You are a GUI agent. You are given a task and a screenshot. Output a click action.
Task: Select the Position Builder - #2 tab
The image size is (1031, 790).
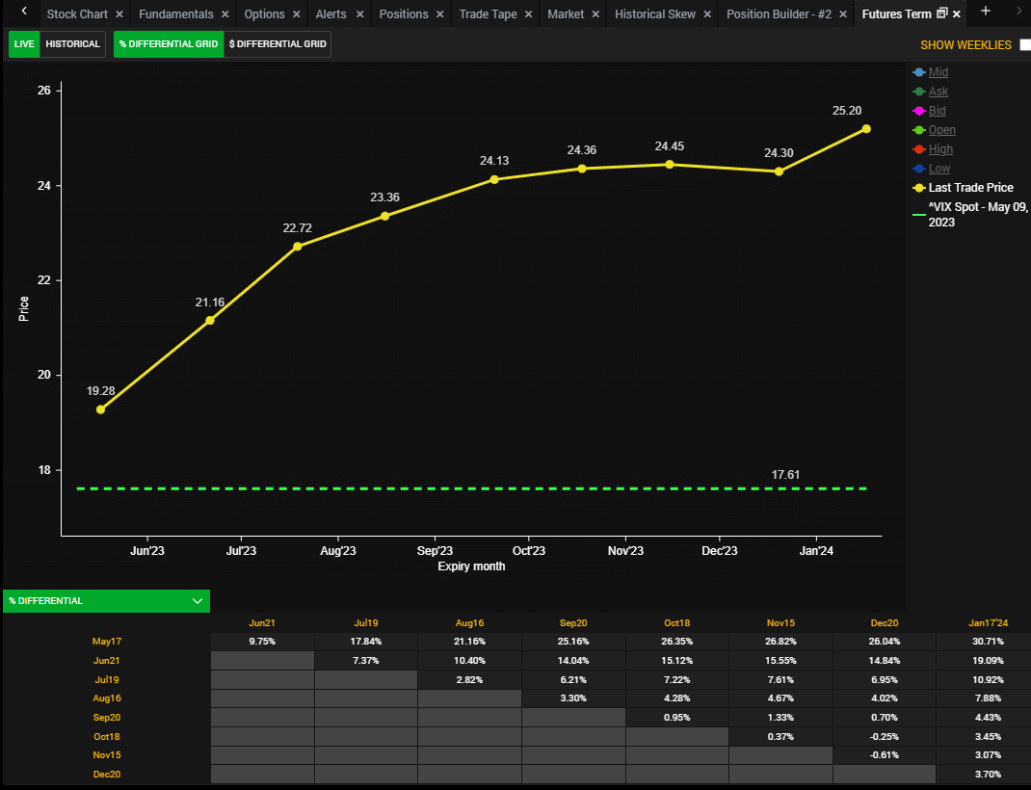(x=779, y=13)
